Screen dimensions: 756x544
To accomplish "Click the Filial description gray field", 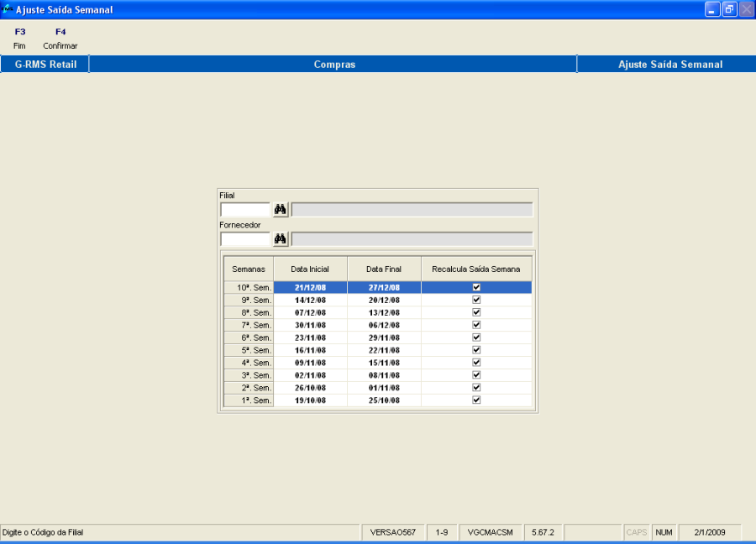I will tap(412, 210).
